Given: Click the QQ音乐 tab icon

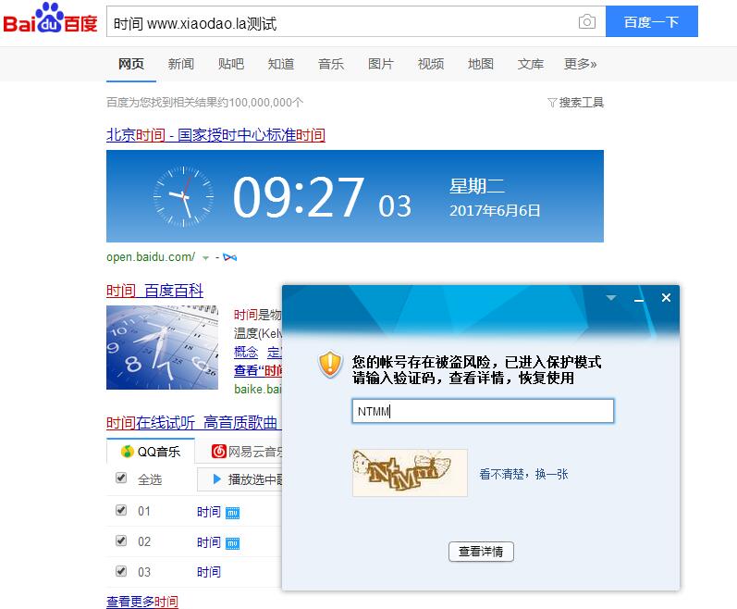Looking at the screenshot, I should click(x=127, y=452).
